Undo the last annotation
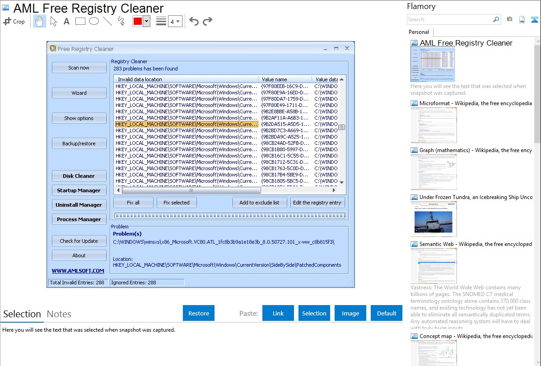The image size is (541, 366). point(194,21)
